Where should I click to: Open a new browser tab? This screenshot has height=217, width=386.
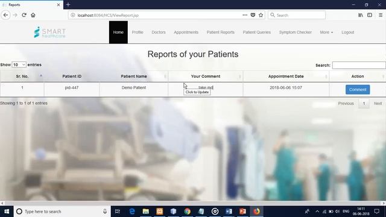pyautogui.click(x=68, y=5)
